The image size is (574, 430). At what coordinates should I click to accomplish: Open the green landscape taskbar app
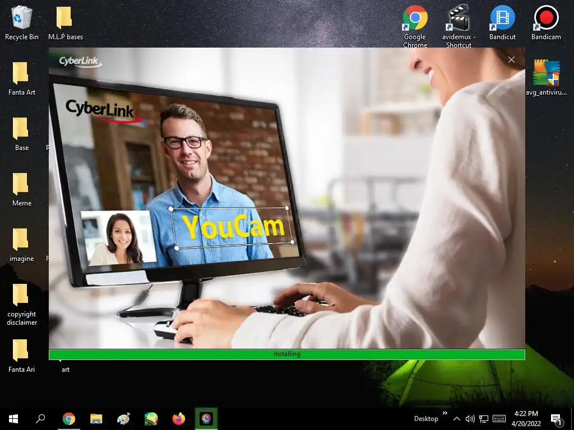pos(151,419)
